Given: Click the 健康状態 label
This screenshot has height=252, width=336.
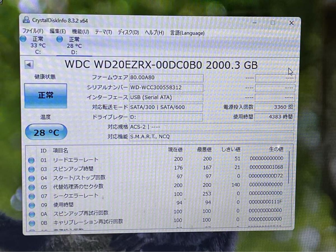Looking at the screenshot, I should click(x=45, y=76).
